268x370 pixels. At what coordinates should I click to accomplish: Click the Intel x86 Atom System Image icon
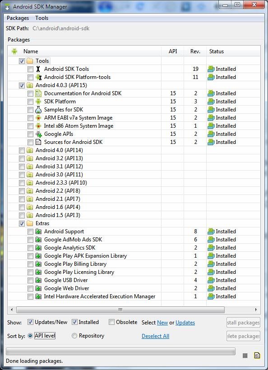pyautogui.click(x=38, y=126)
